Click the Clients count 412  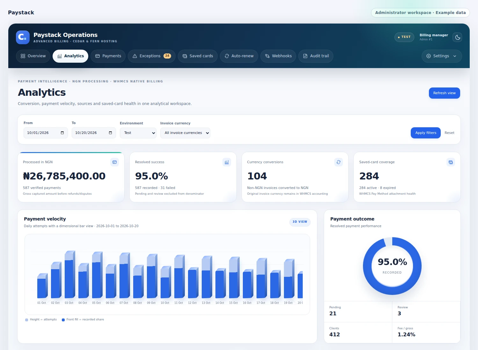pyautogui.click(x=335, y=334)
